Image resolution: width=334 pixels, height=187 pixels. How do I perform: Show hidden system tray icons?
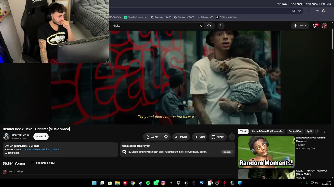pyautogui.click(x=301, y=183)
